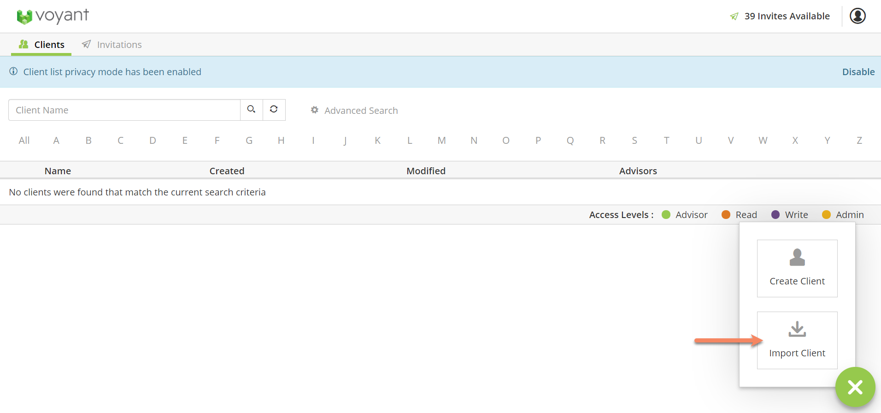Filter clients by letter F

coord(217,141)
